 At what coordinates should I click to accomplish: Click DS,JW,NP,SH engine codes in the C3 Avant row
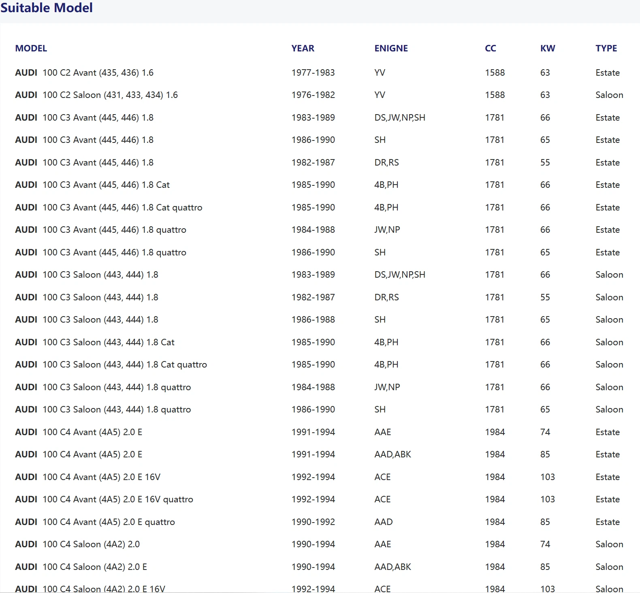click(400, 118)
